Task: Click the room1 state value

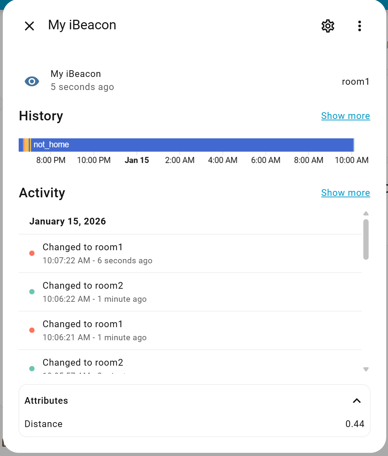Action: tap(355, 82)
